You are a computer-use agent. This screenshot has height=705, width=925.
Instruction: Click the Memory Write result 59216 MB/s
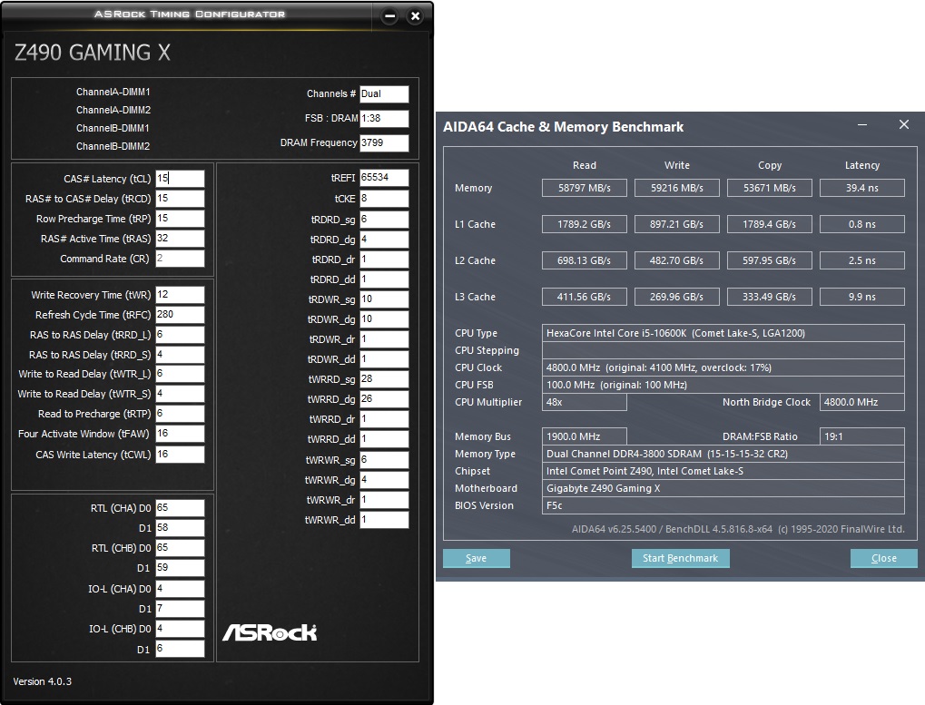[x=676, y=188]
